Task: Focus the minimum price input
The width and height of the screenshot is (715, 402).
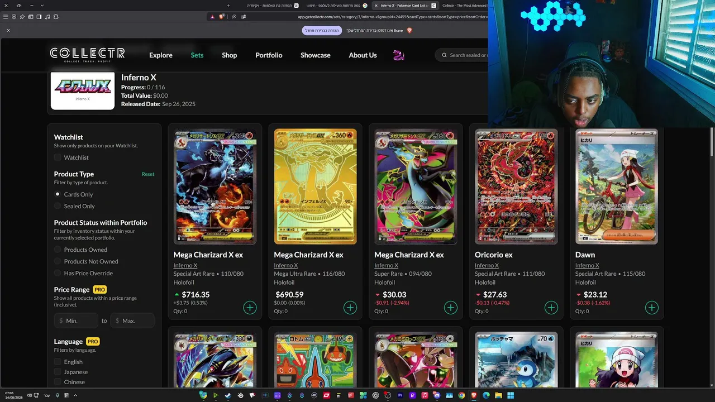Action: pyautogui.click(x=77, y=320)
